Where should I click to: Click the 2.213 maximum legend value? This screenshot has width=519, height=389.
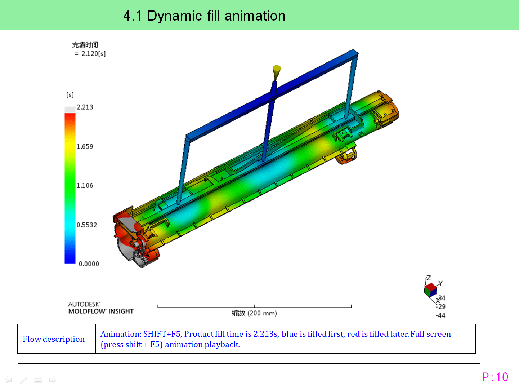pyautogui.click(x=85, y=107)
